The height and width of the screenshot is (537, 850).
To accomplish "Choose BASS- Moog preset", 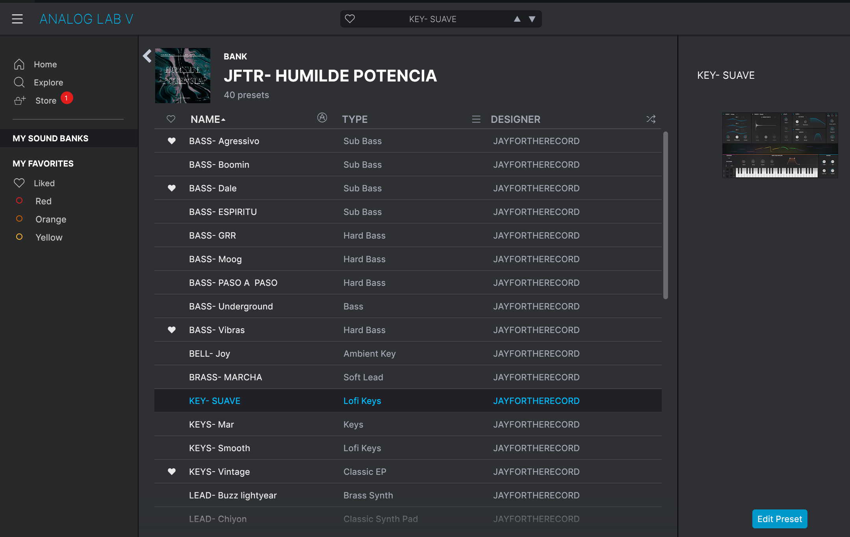I will pos(408,259).
